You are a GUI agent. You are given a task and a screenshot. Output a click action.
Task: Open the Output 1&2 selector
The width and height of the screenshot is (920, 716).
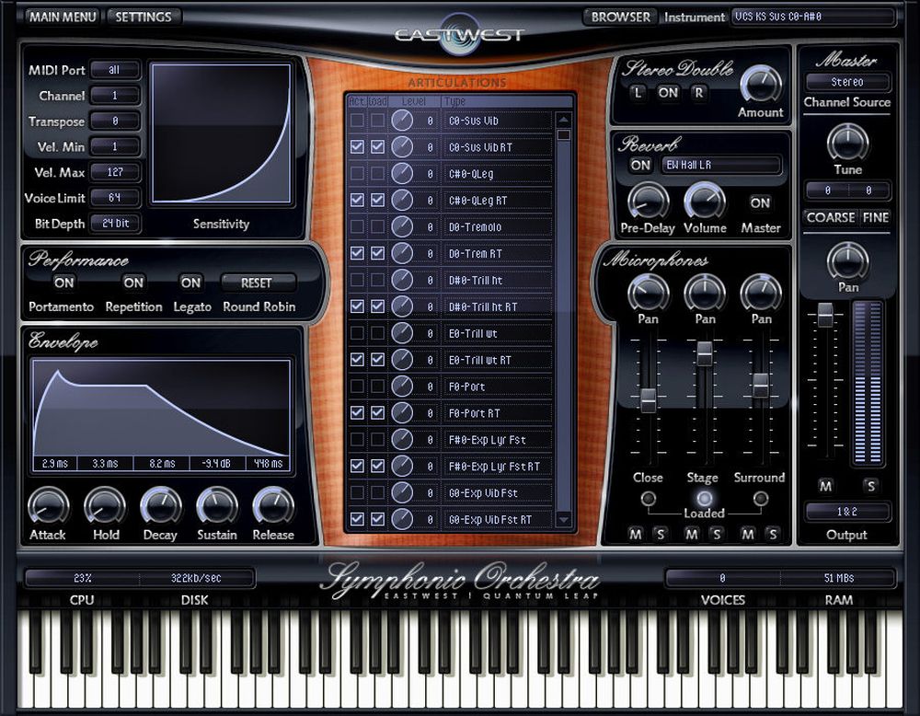click(x=846, y=512)
